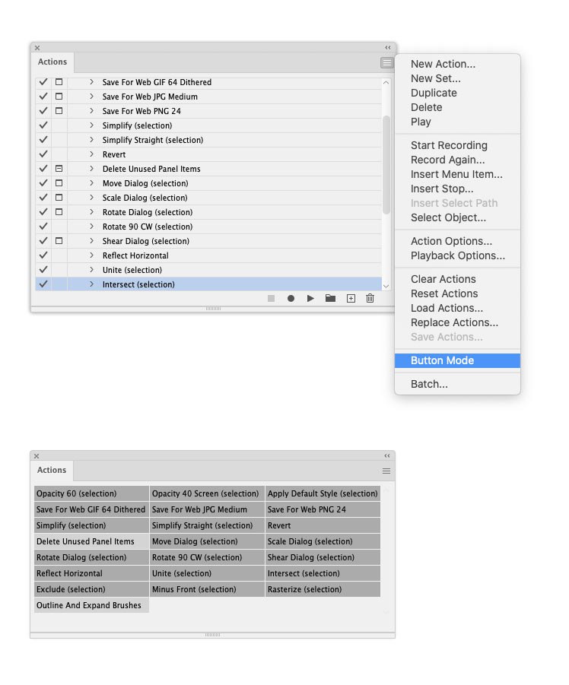This screenshot has height=685, width=569.
Task: Click the Play Current Selection triangle icon
Action: [310, 298]
